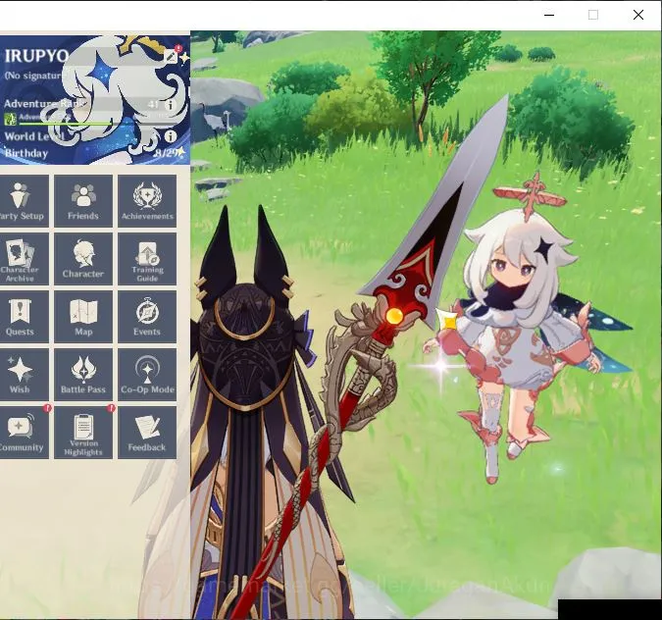
Task: Open Version Highlights
Action: click(83, 433)
